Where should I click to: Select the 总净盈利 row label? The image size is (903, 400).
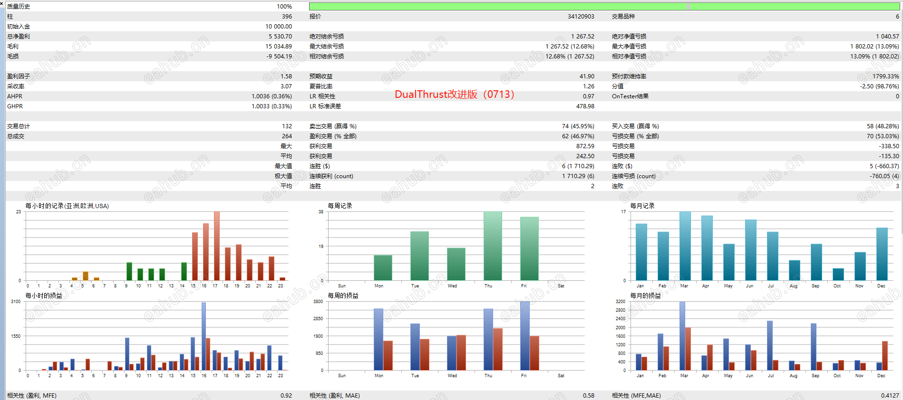(19, 36)
